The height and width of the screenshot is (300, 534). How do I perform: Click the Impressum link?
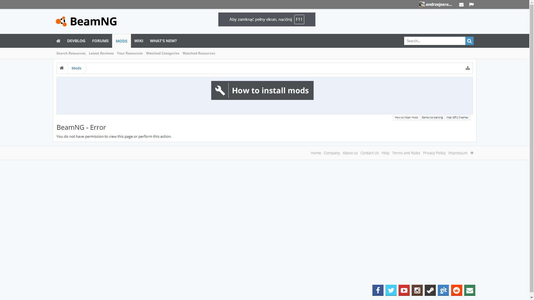(x=458, y=153)
